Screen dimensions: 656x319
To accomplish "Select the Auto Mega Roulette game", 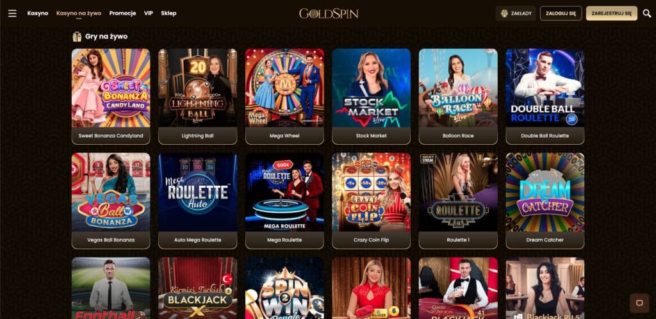I will pyautogui.click(x=197, y=200).
